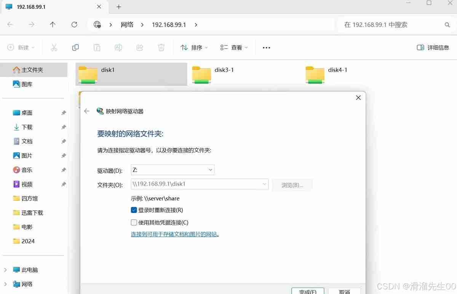The image size is (457, 294).
Task: Go back using the dialog's back arrow
Action: pos(86,111)
